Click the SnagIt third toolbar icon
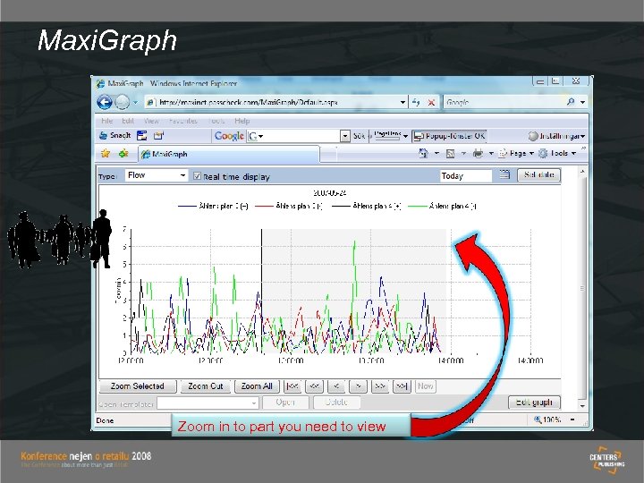 [158, 135]
